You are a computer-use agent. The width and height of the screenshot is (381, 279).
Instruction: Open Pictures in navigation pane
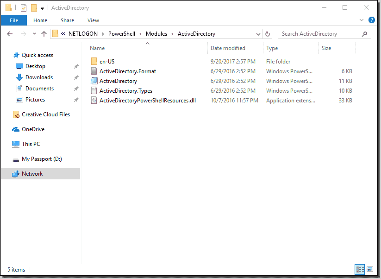(x=35, y=100)
